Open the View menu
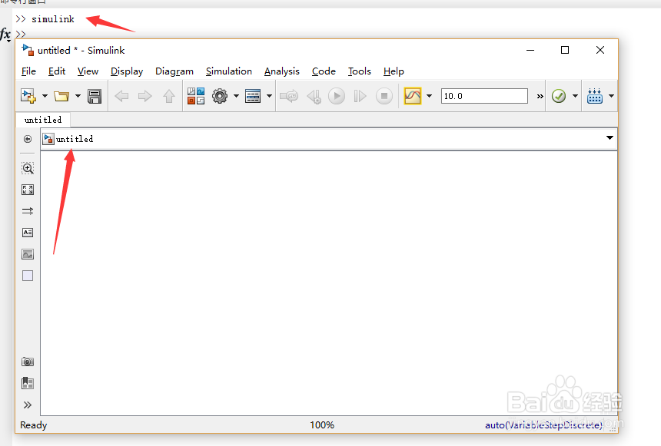This screenshot has width=661, height=446. [x=88, y=71]
